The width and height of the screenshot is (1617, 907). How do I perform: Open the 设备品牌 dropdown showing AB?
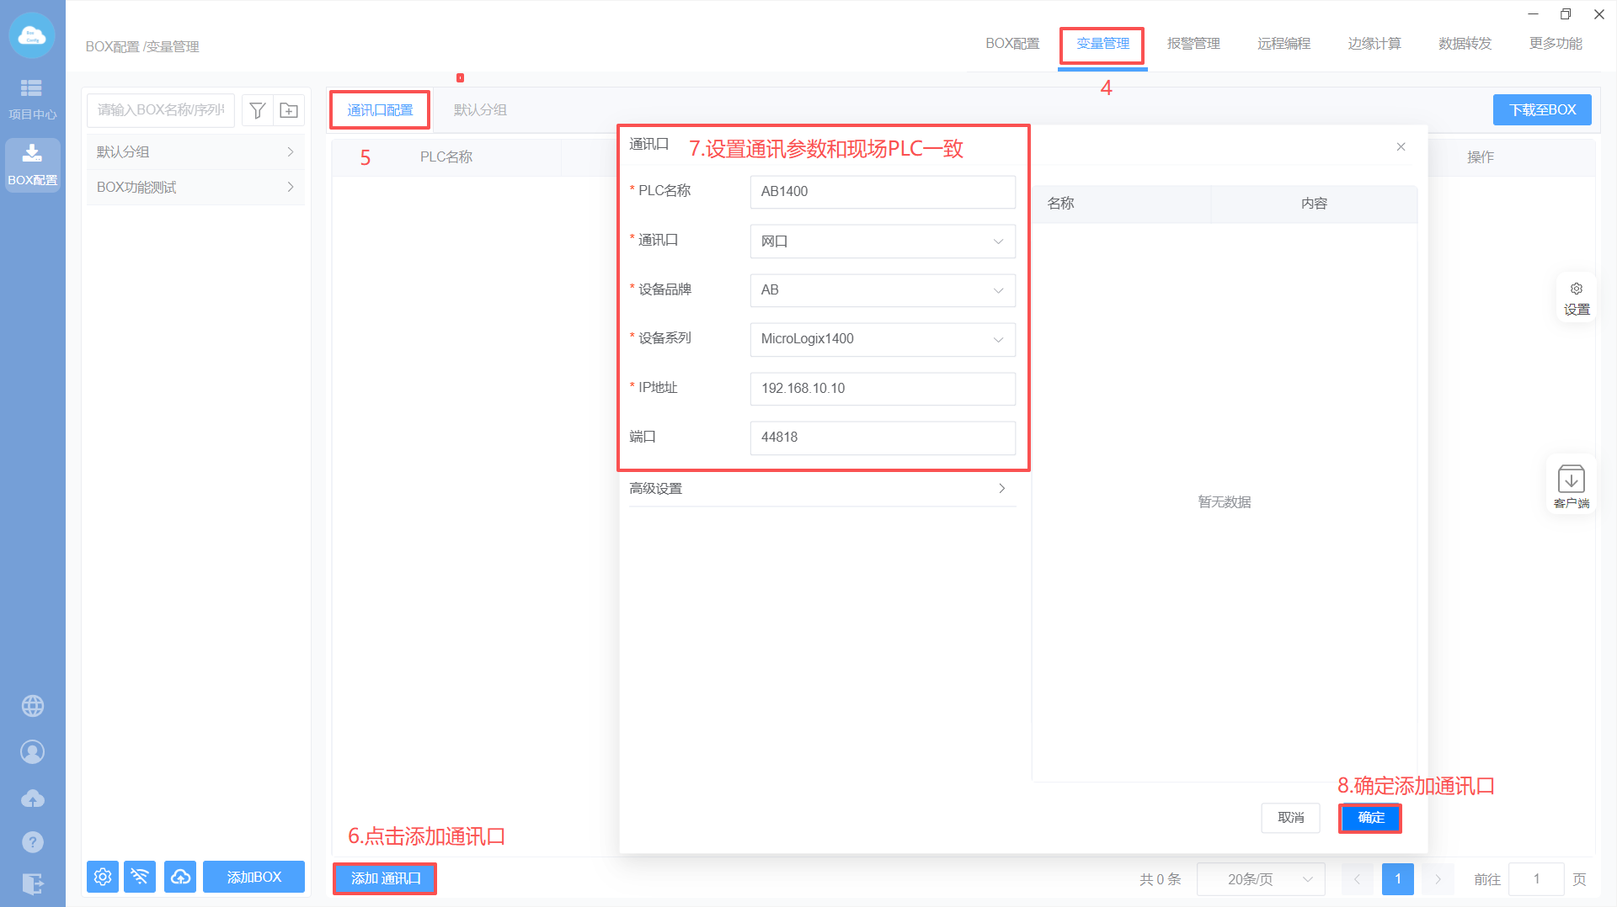(x=882, y=290)
